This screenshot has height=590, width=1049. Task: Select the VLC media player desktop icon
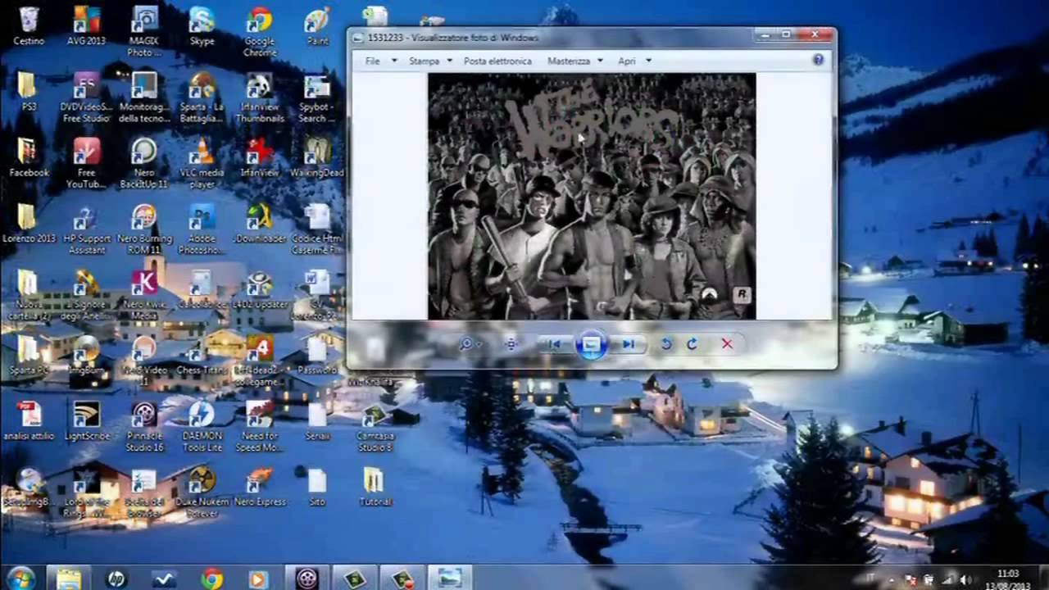(202, 163)
